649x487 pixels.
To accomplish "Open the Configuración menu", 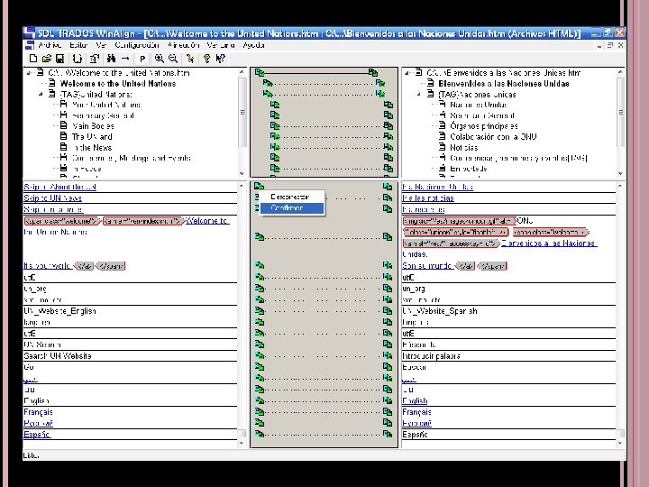I will tap(137, 45).
